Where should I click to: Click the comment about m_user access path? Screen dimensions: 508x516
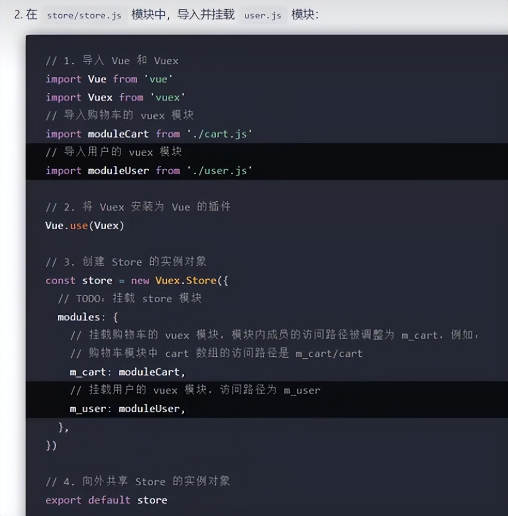(x=194, y=390)
